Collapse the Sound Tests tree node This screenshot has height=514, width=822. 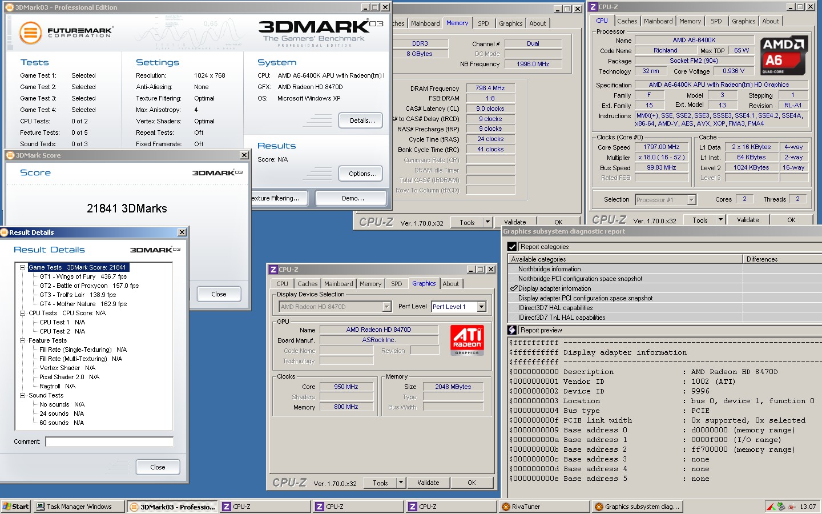23,395
